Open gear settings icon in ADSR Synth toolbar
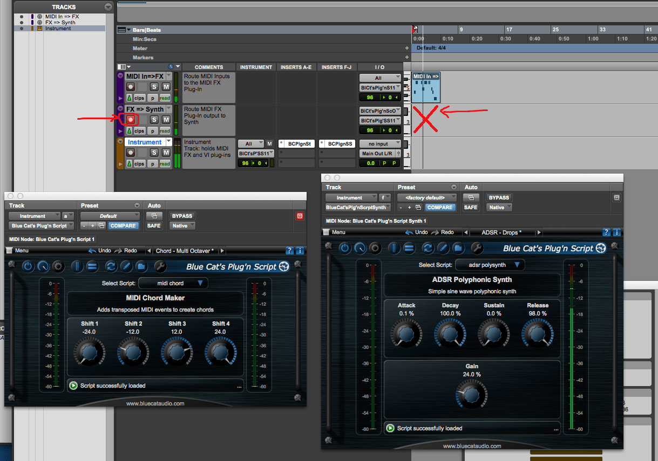This screenshot has height=461, width=658. (375, 247)
